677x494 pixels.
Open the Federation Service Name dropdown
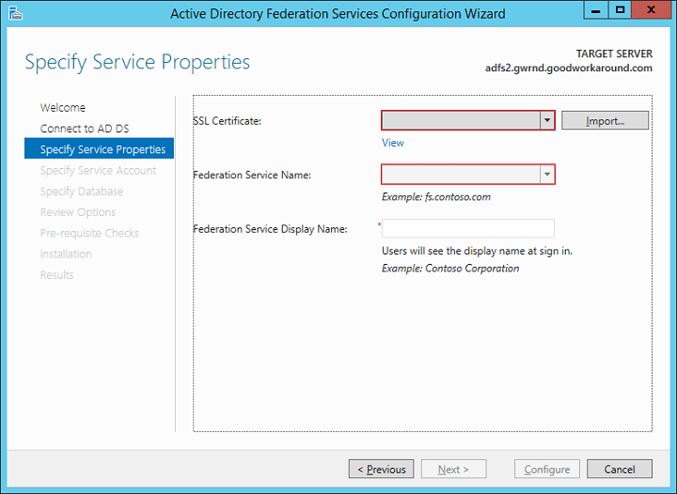click(546, 175)
